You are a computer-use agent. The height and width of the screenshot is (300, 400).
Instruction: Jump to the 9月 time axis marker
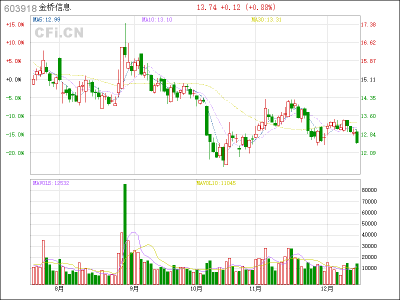click(x=133, y=288)
